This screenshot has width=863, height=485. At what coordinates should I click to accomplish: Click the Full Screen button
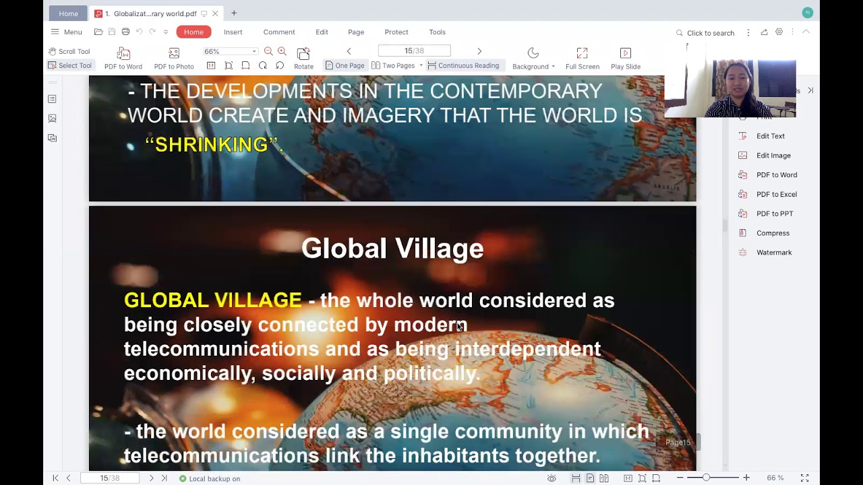point(583,59)
